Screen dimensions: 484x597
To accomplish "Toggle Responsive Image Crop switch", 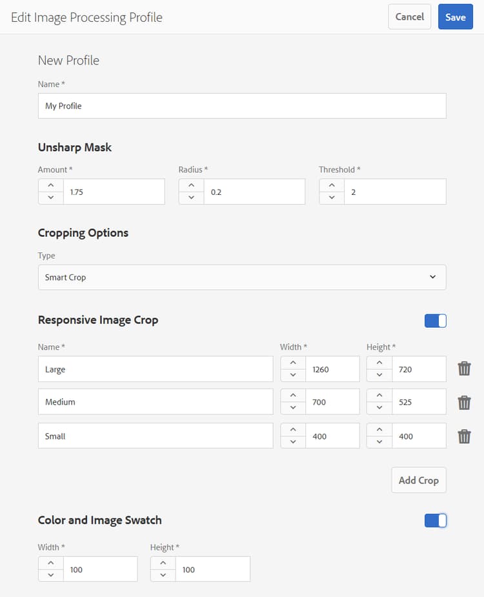I will click(x=436, y=321).
